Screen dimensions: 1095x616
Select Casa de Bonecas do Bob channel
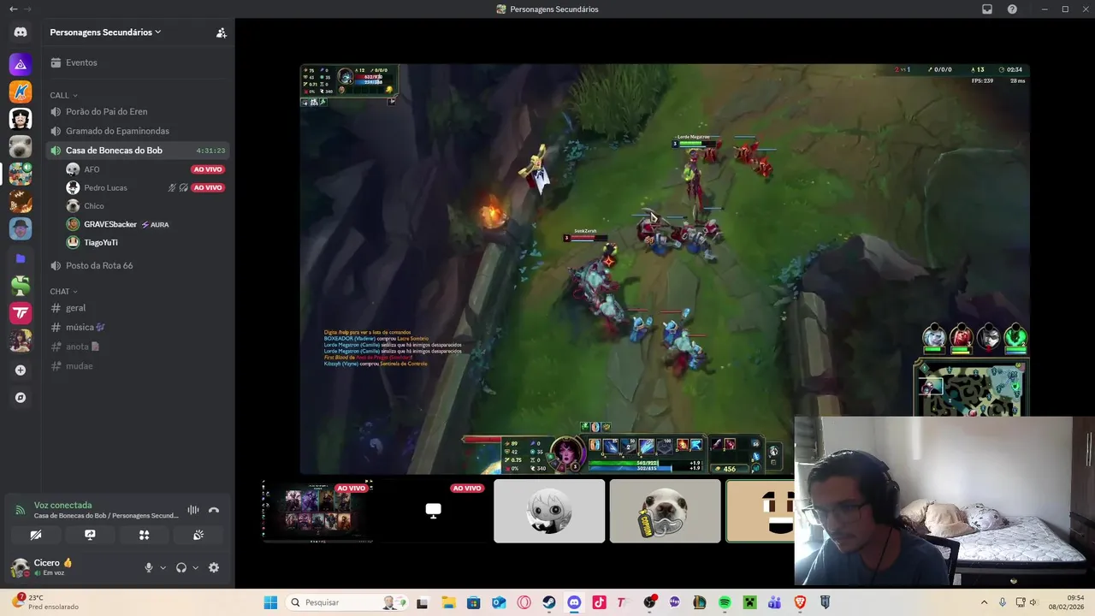point(138,151)
